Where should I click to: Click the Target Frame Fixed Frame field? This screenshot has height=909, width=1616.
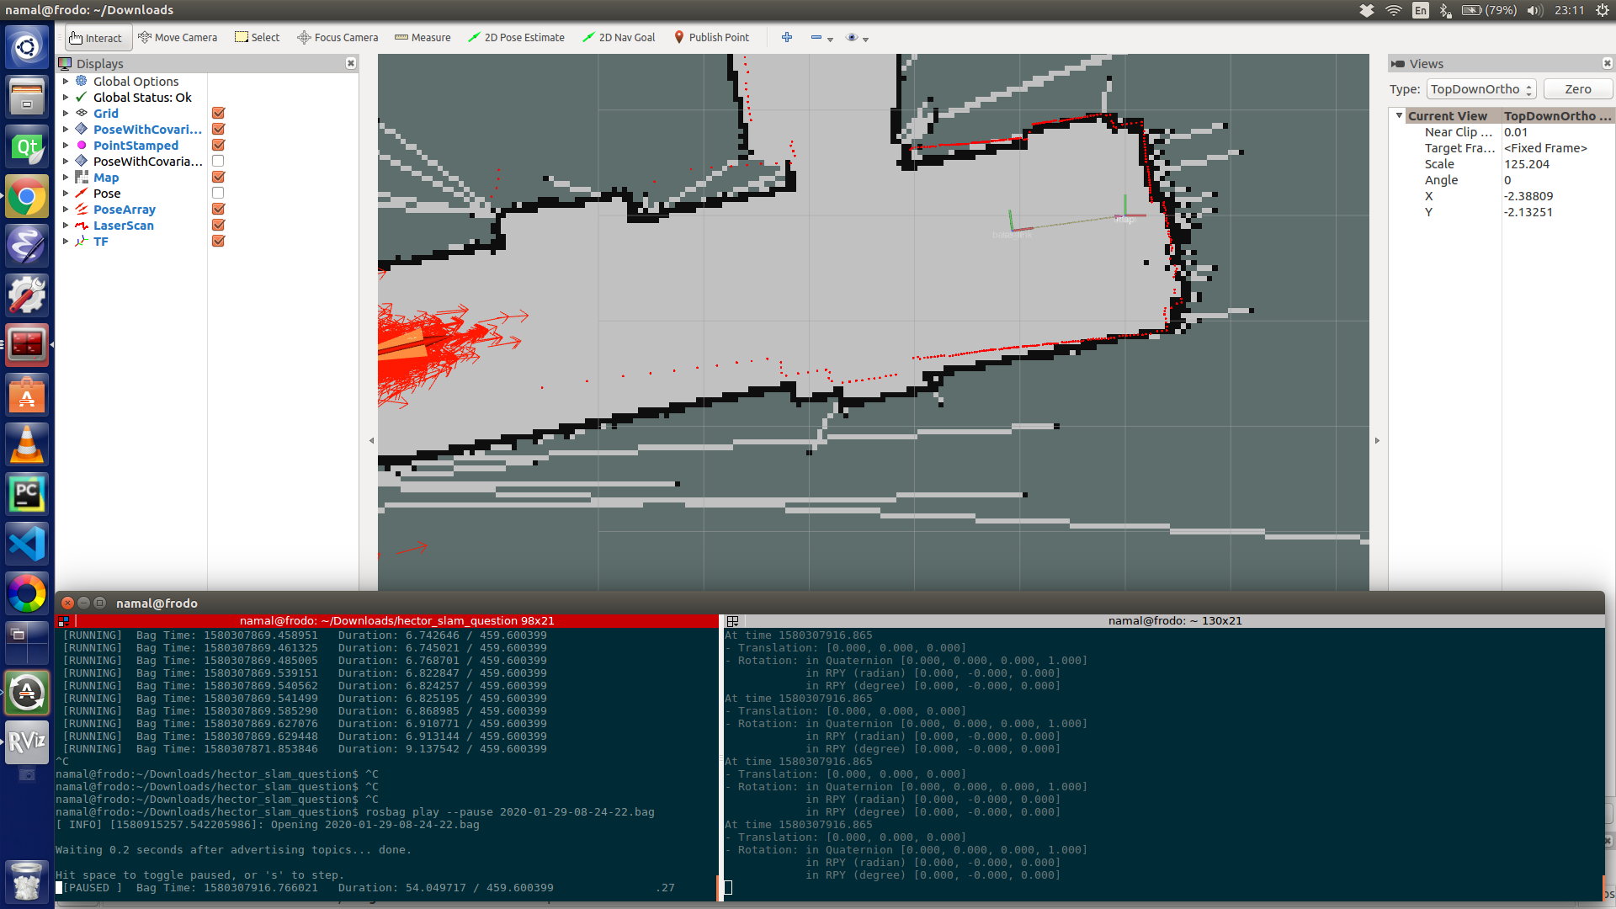(x=1557, y=148)
